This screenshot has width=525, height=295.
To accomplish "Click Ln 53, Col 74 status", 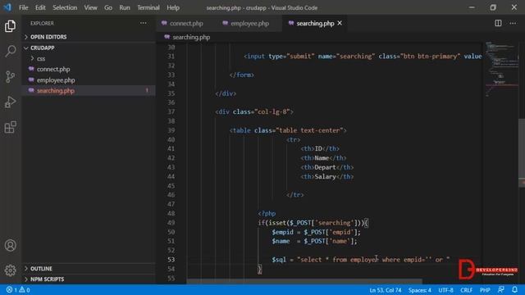I will (385, 290).
